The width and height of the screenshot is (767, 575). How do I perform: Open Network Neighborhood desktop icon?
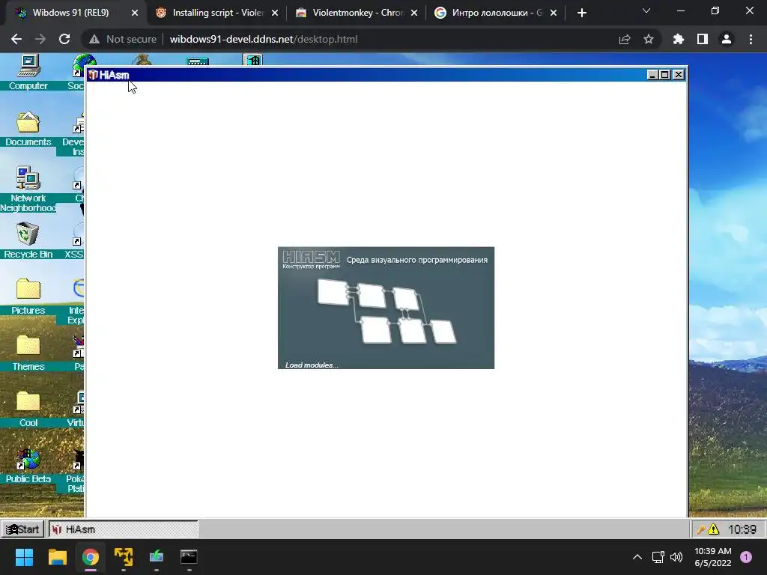pos(28,189)
